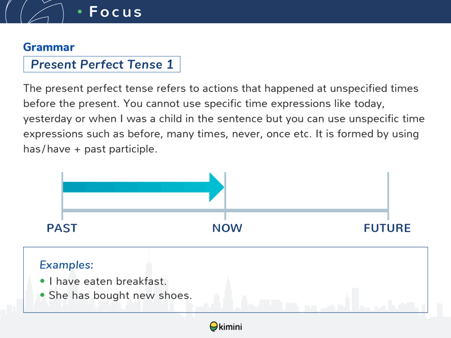Click the vertical marker line at FUTURE
Screen dimensions: 451x338
coord(388,194)
